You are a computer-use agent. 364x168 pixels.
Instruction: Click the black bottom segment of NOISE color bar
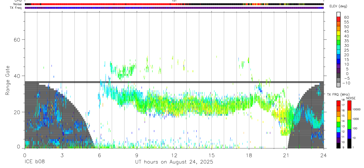point(349,143)
